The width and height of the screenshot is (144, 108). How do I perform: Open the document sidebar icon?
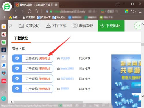point(4,58)
